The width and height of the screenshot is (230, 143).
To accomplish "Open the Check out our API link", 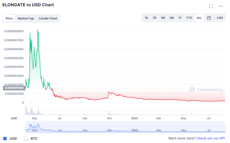I will tap(210, 138).
